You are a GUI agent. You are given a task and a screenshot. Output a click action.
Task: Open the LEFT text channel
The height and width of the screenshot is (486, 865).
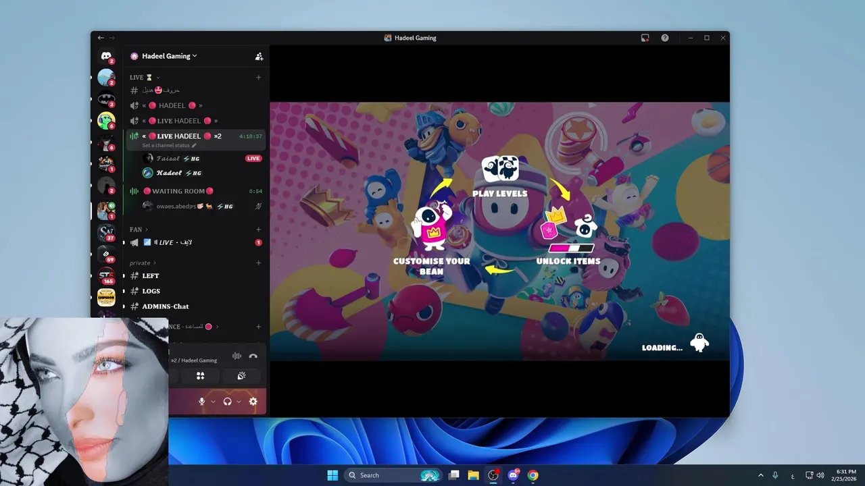(196, 275)
